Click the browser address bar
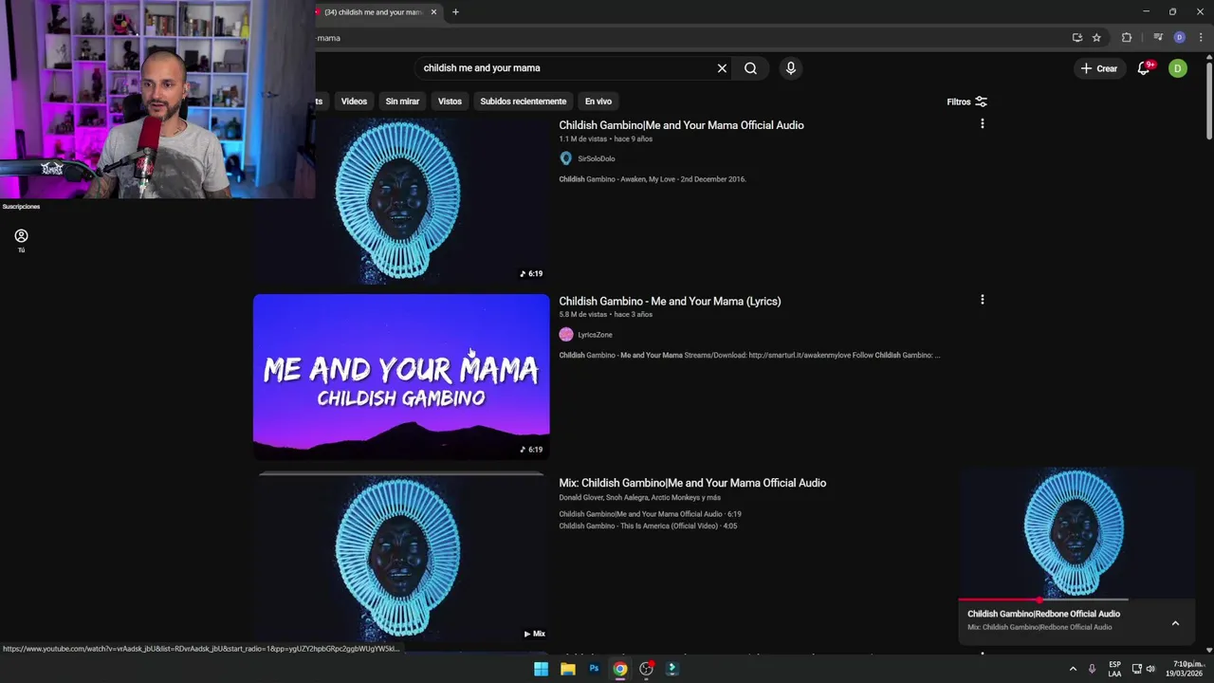This screenshot has width=1214, height=683. (x=688, y=38)
